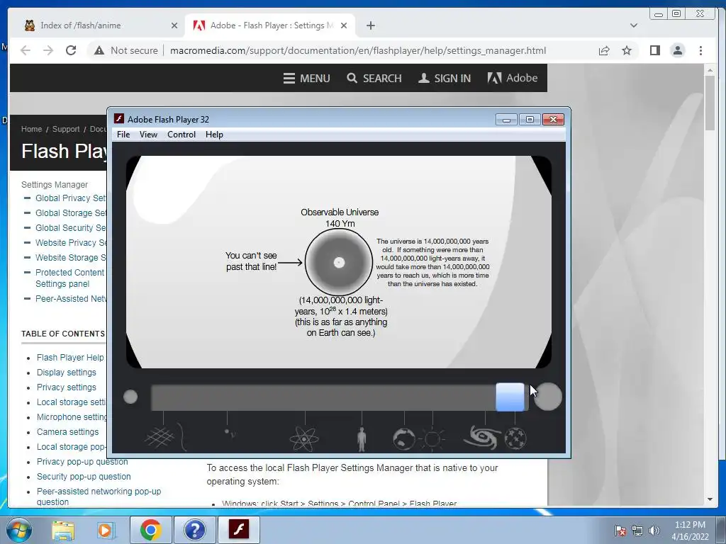The width and height of the screenshot is (726, 544).
Task: Open Global Security Settings link
Action: click(x=71, y=227)
